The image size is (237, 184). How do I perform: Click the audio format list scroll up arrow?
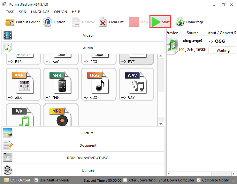coord(161,56)
